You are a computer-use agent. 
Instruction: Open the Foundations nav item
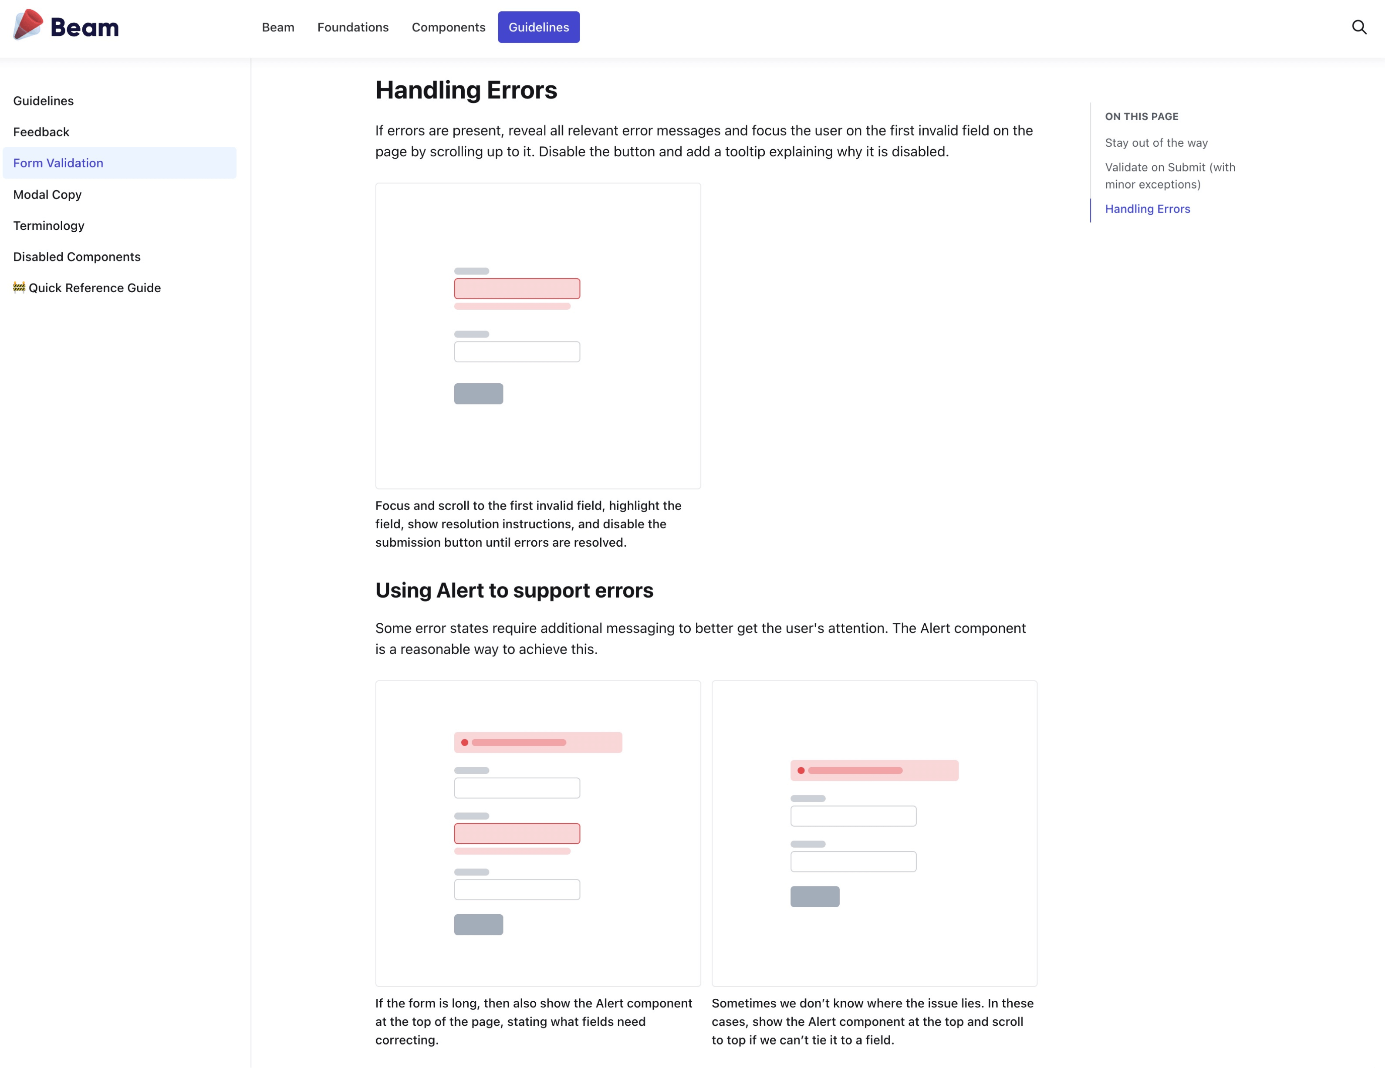[353, 27]
